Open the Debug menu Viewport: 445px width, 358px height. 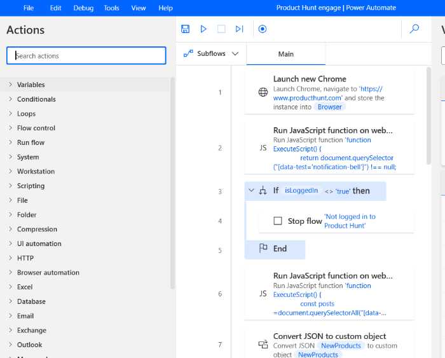coord(83,8)
